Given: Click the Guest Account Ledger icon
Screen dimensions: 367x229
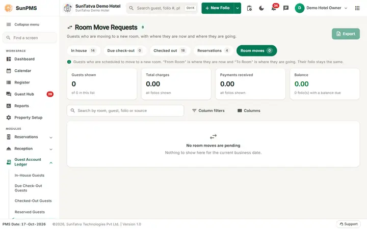Looking at the screenshot, I should pyautogui.click(x=9, y=162).
